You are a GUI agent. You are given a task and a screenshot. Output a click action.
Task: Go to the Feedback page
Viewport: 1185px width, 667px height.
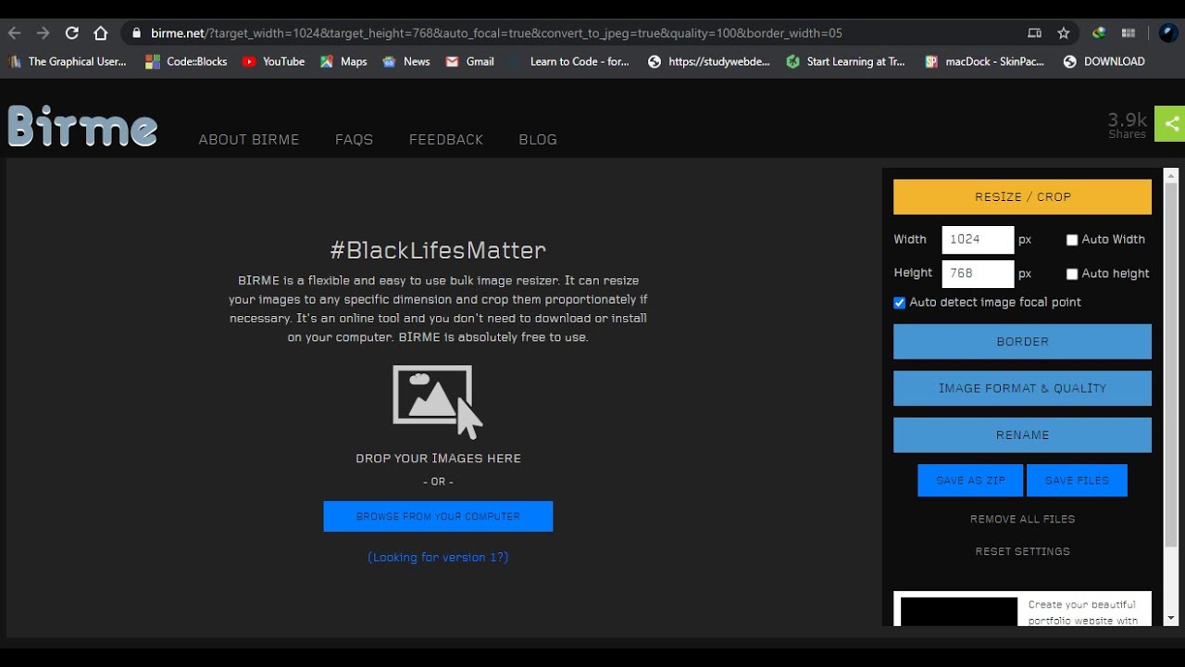[446, 140]
